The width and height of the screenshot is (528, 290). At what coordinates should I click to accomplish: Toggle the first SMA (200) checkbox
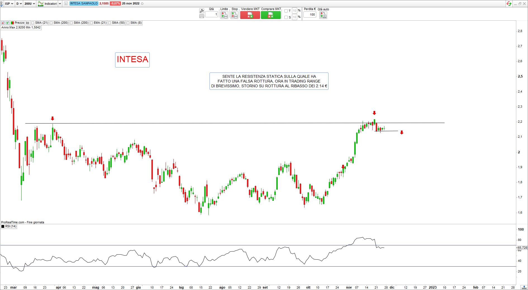click(51, 23)
